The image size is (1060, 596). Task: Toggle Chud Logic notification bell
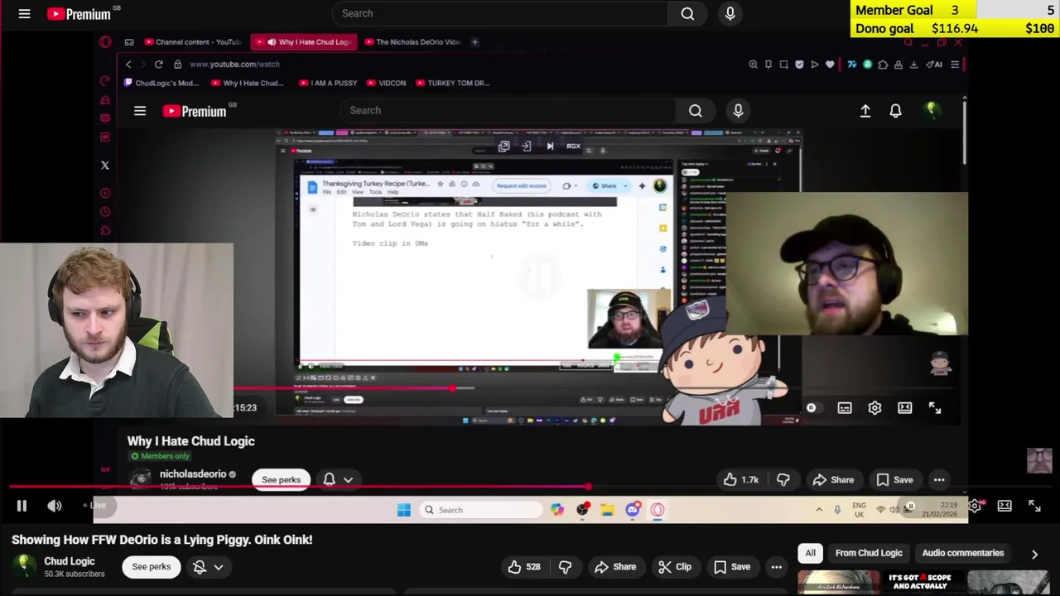[x=199, y=567]
